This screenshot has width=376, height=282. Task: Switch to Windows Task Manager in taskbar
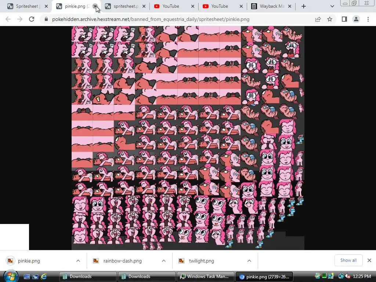pyautogui.click(x=206, y=276)
